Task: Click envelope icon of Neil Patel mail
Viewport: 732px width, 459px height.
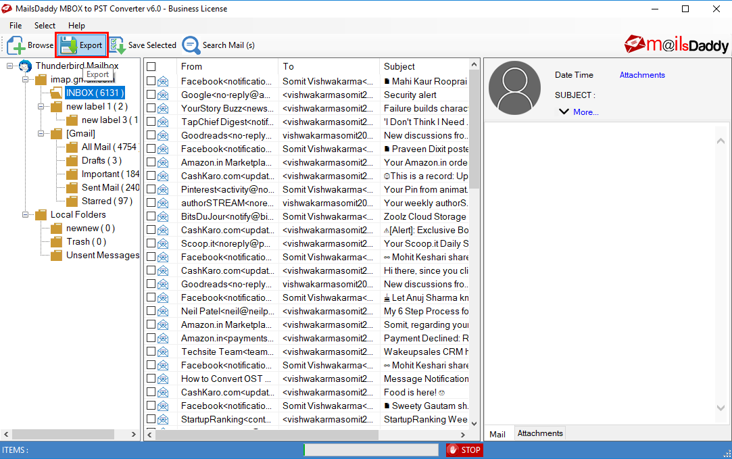Action: pos(163,312)
